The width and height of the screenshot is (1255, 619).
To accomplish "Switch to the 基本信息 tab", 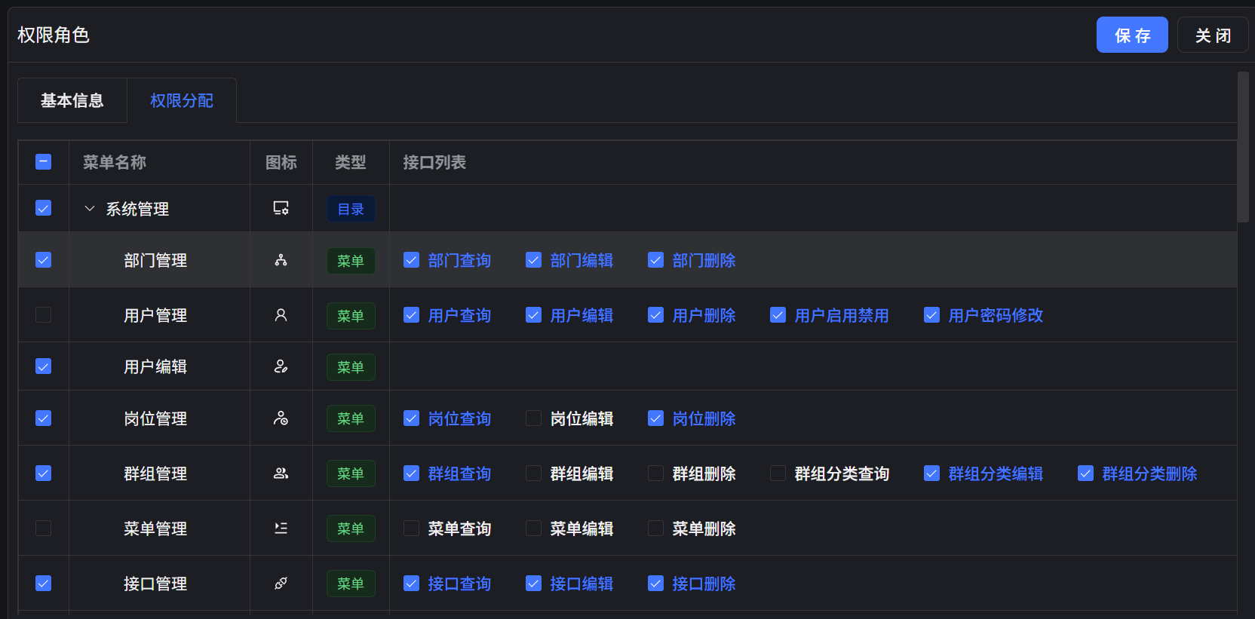I will [72, 100].
